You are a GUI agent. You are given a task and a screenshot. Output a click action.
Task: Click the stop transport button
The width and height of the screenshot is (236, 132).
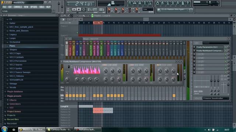pos(79,10)
